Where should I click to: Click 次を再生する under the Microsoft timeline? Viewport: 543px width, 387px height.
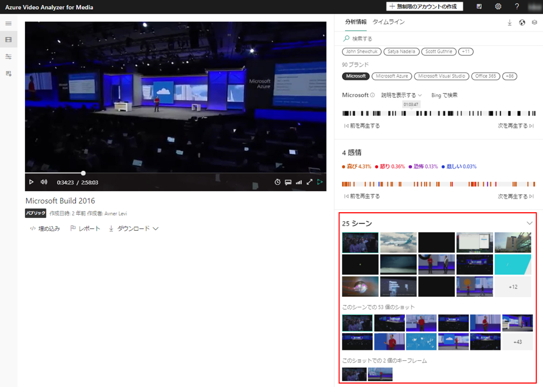coord(516,126)
